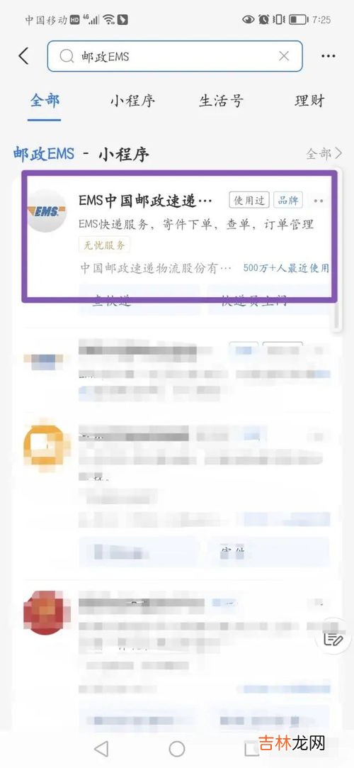Screen dimensions: 354x768
Task: Select the 全部 tab
Action: (45, 101)
